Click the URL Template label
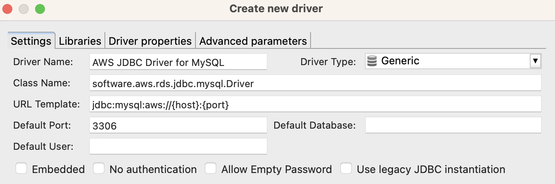555x184 pixels. (x=47, y=104)
